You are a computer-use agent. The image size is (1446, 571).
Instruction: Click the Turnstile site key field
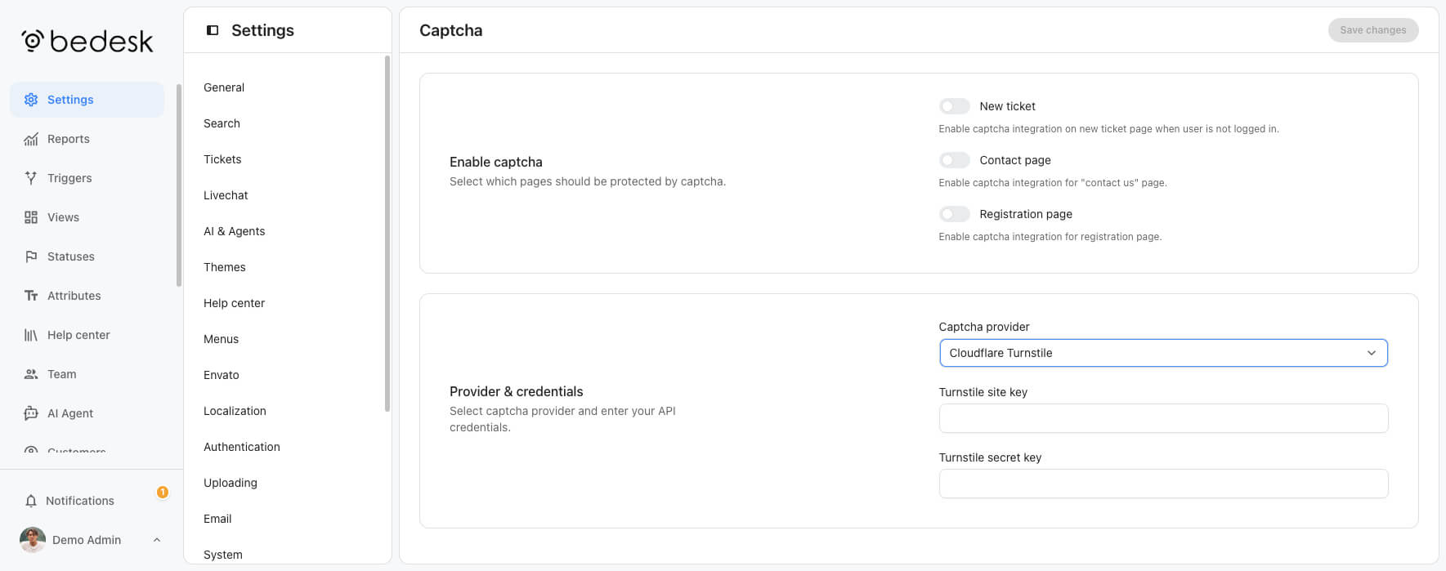1163,418
